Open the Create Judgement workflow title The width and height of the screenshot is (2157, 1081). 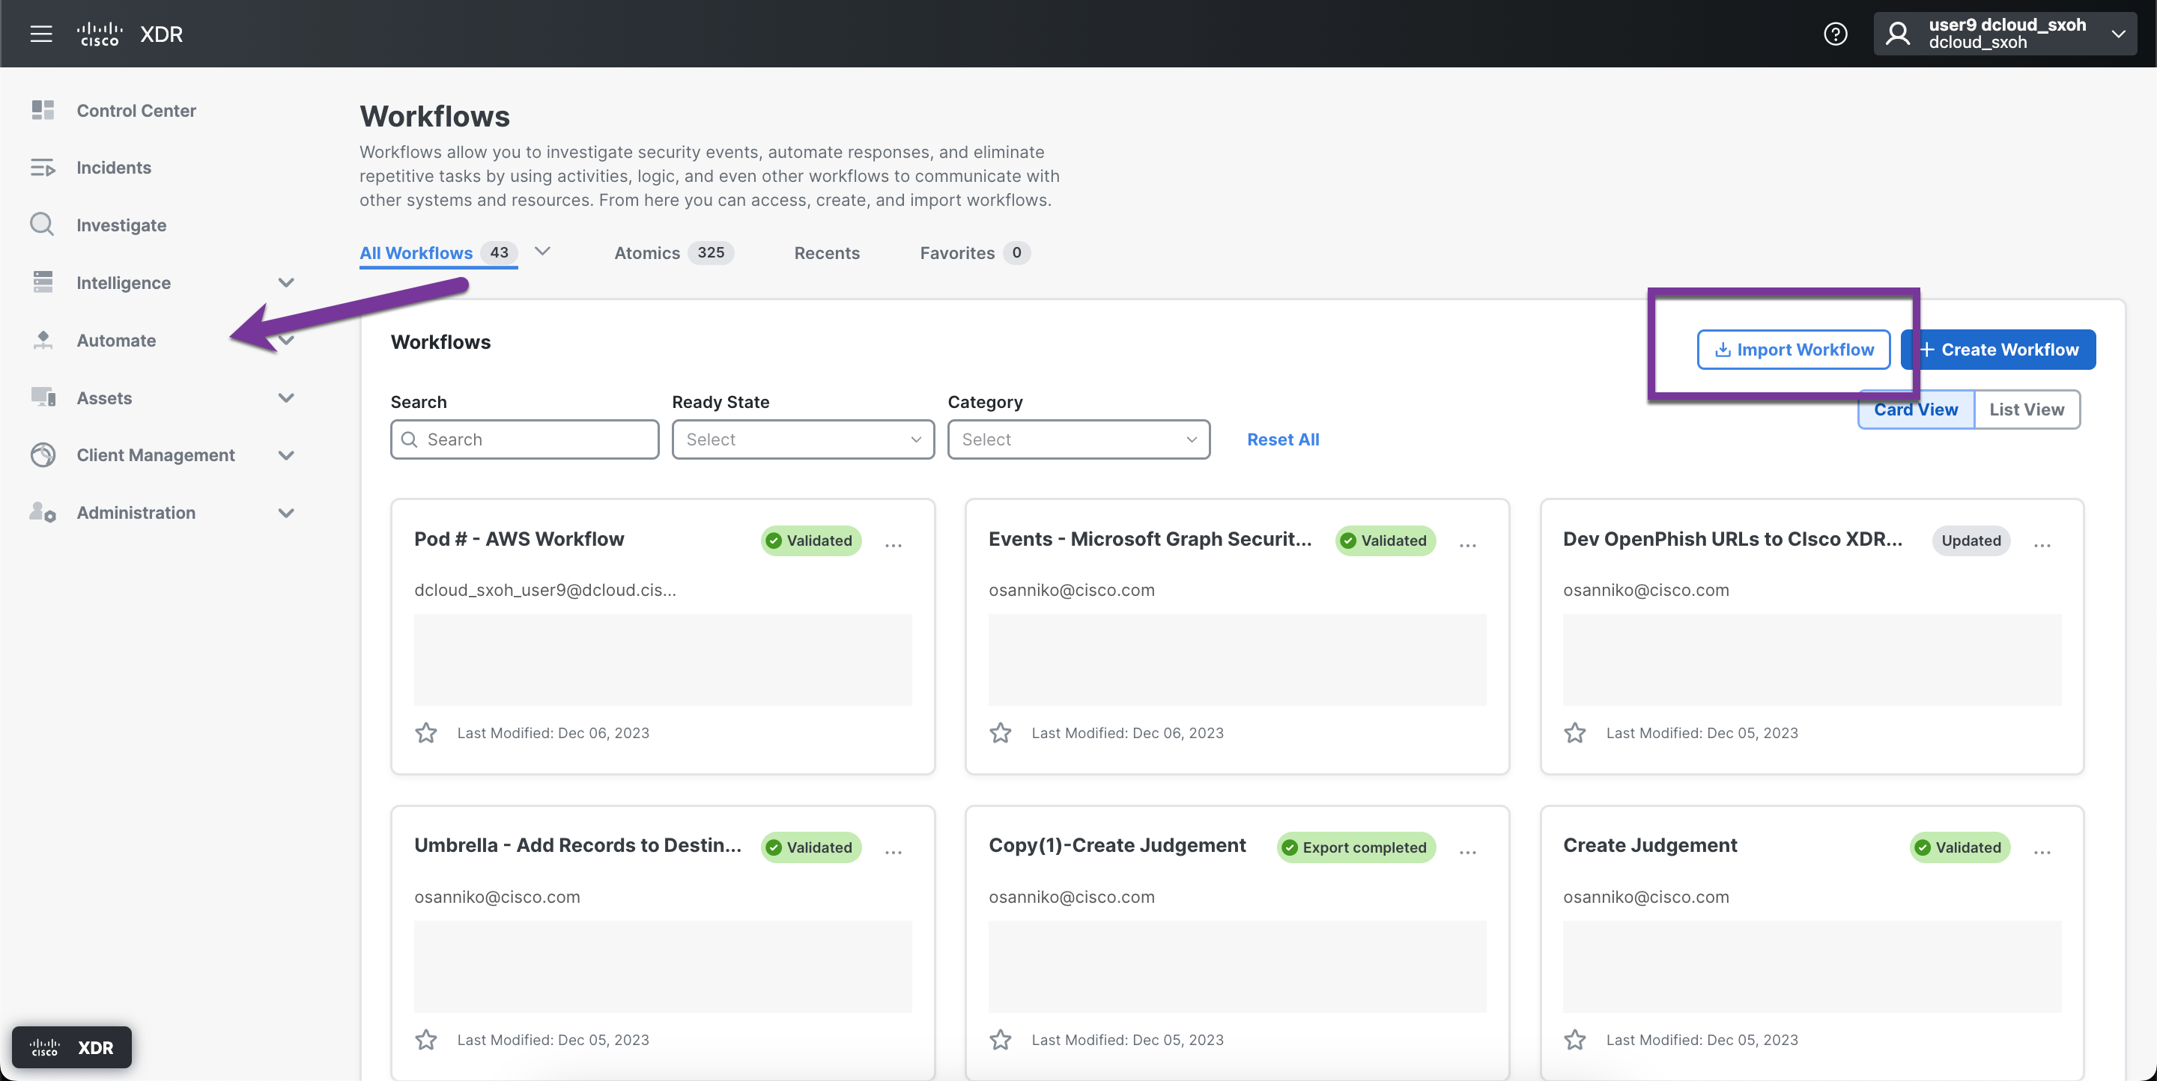point(1649,845)
